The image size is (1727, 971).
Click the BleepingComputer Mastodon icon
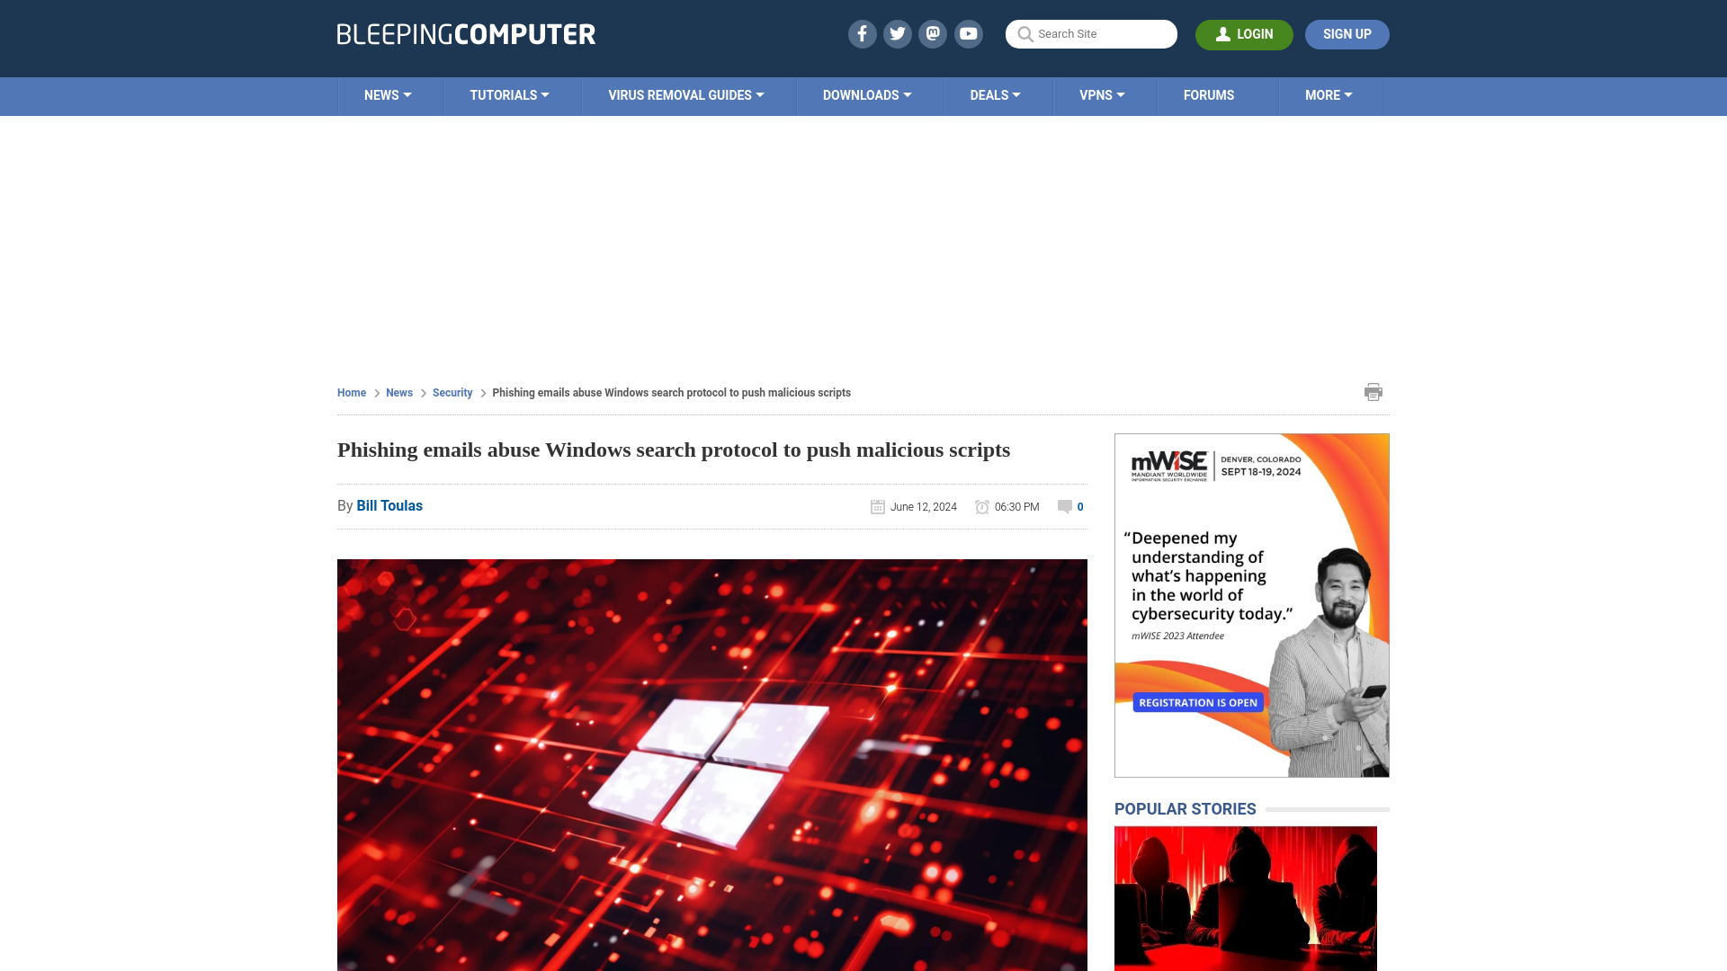tap(934, 33)
